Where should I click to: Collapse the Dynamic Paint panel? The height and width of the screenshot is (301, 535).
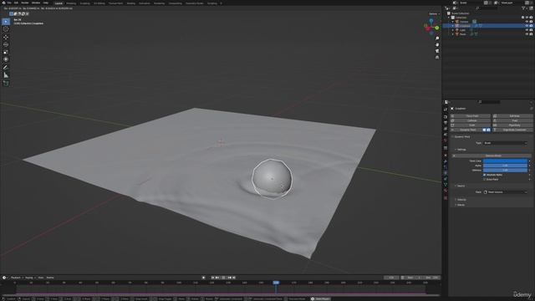coord(453,137)
